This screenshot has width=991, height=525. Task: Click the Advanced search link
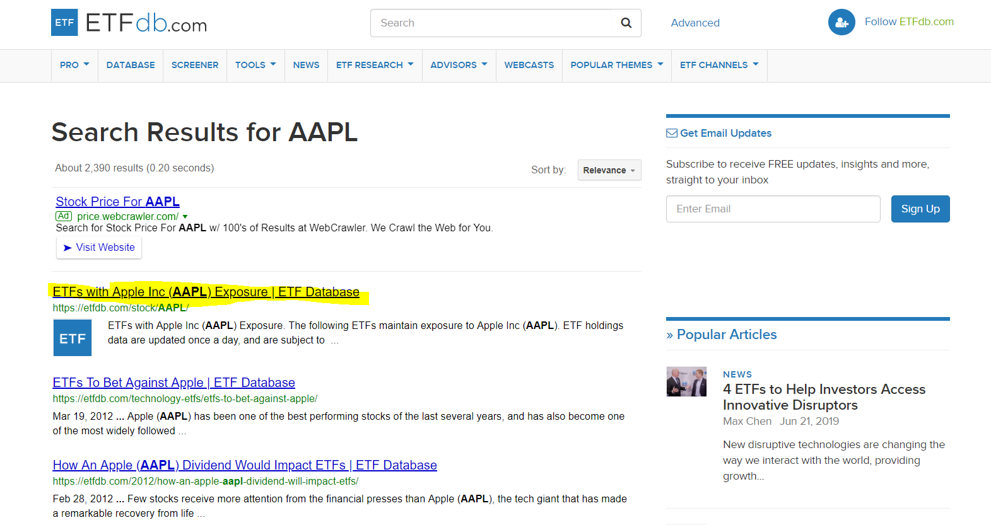pos(695,23)
